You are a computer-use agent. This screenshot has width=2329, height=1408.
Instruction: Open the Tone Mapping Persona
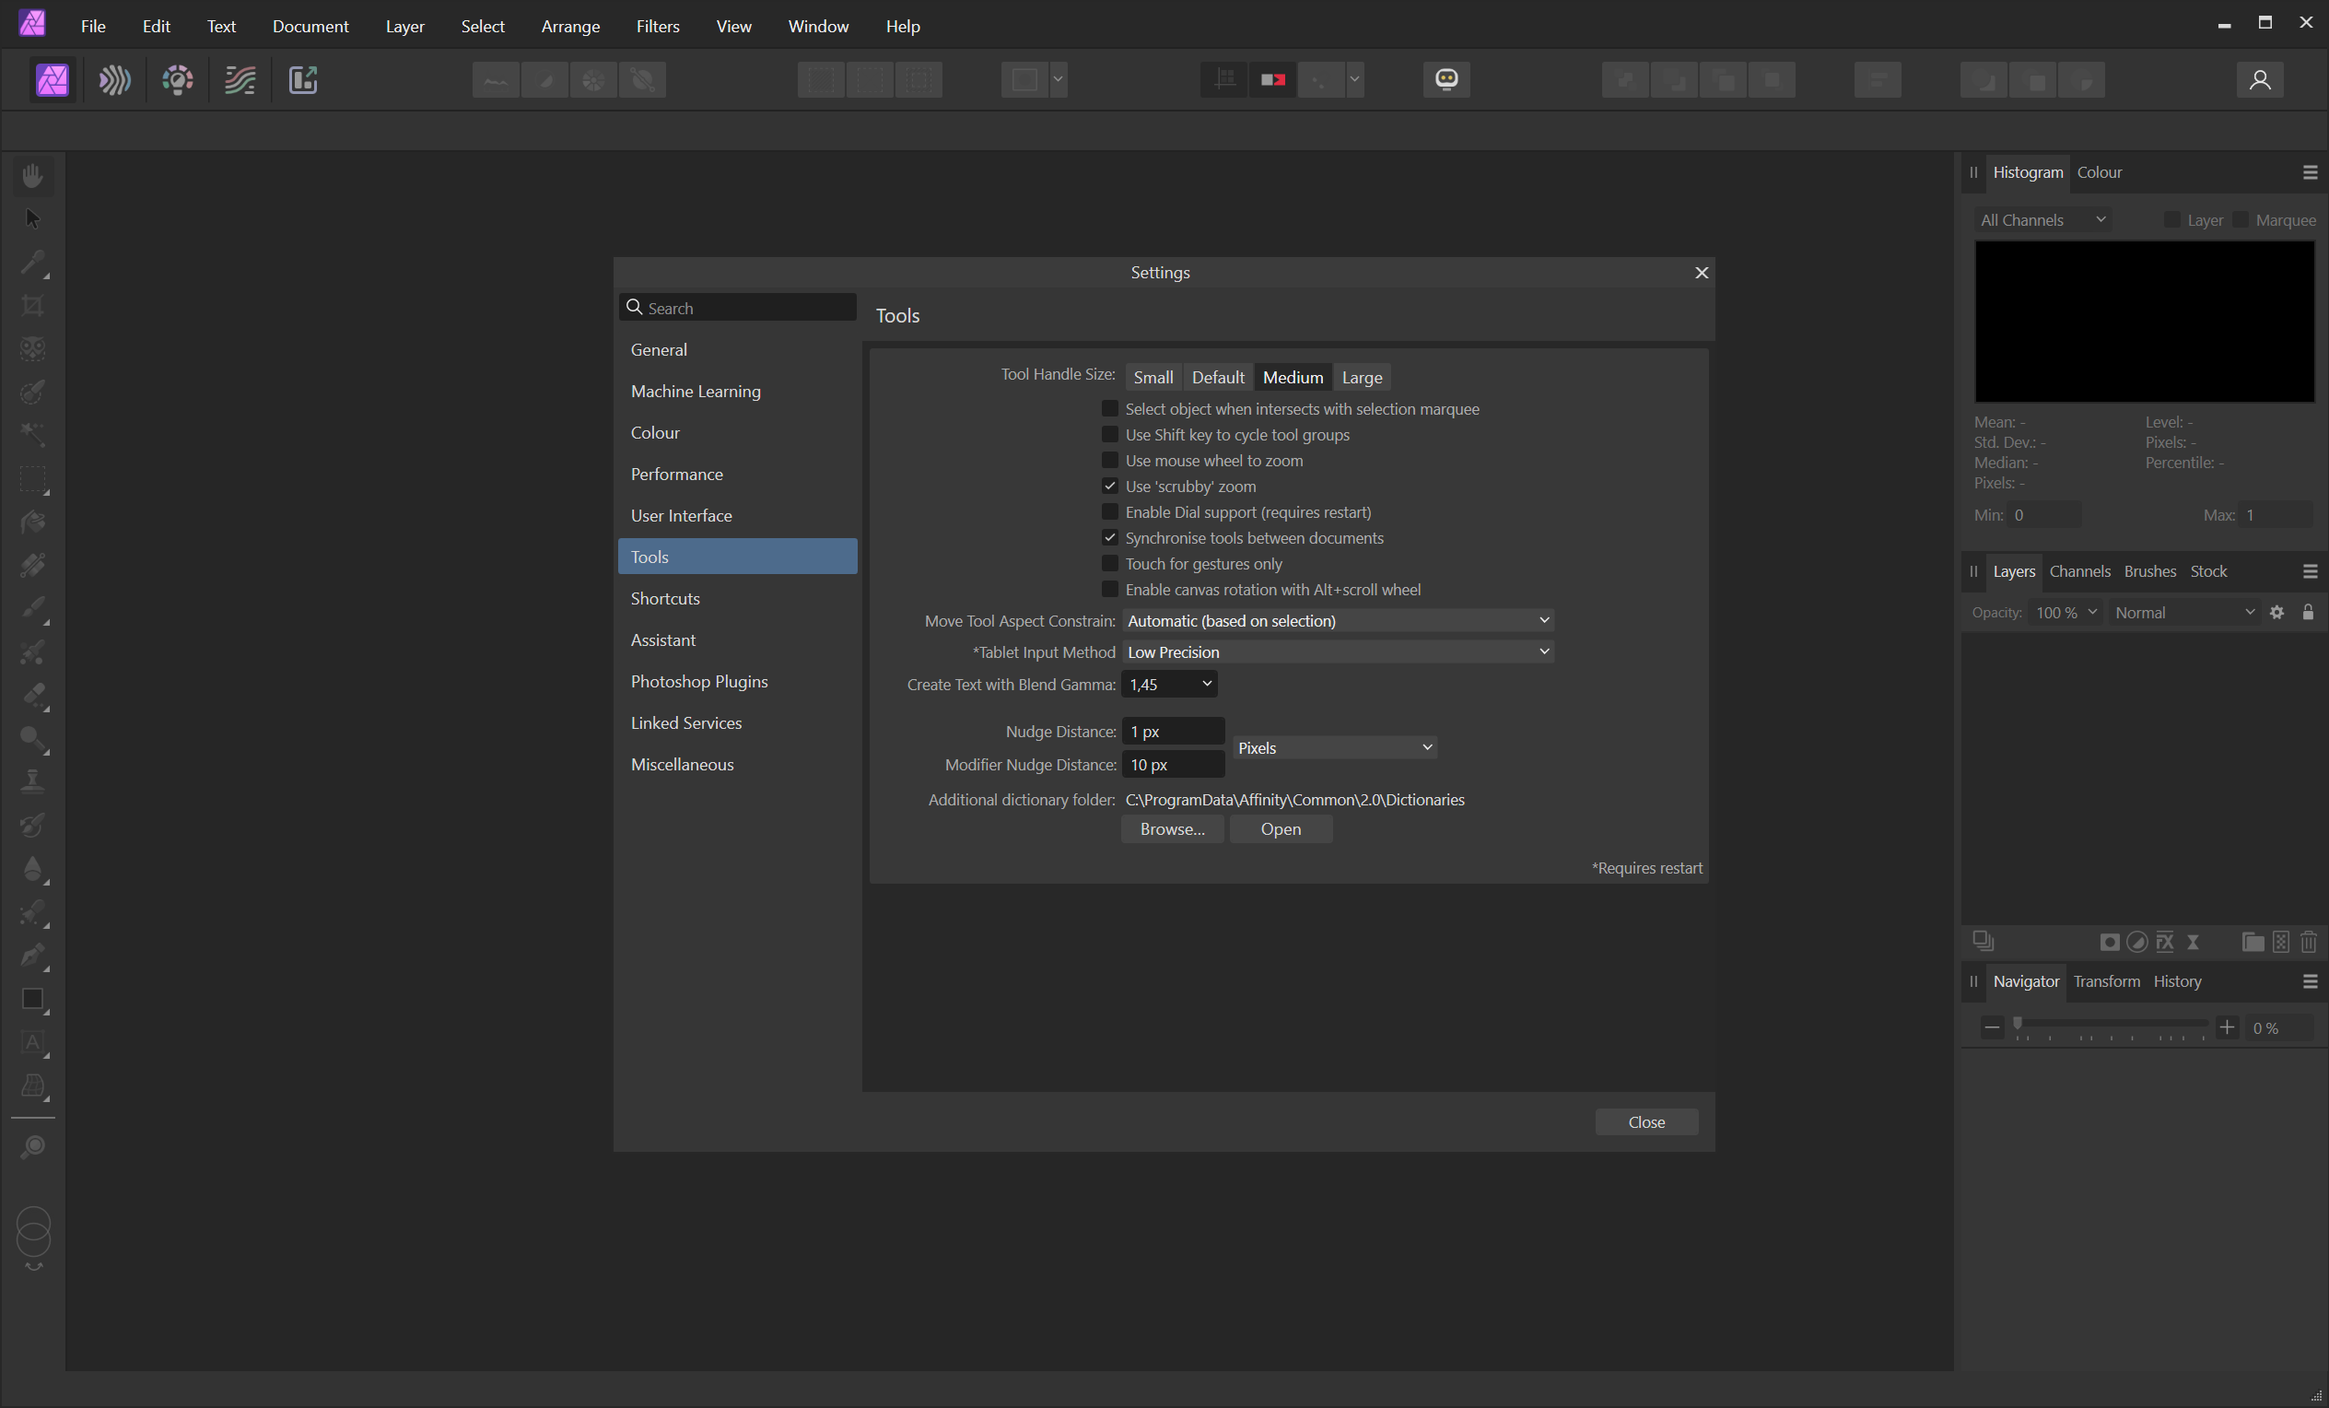240,79
